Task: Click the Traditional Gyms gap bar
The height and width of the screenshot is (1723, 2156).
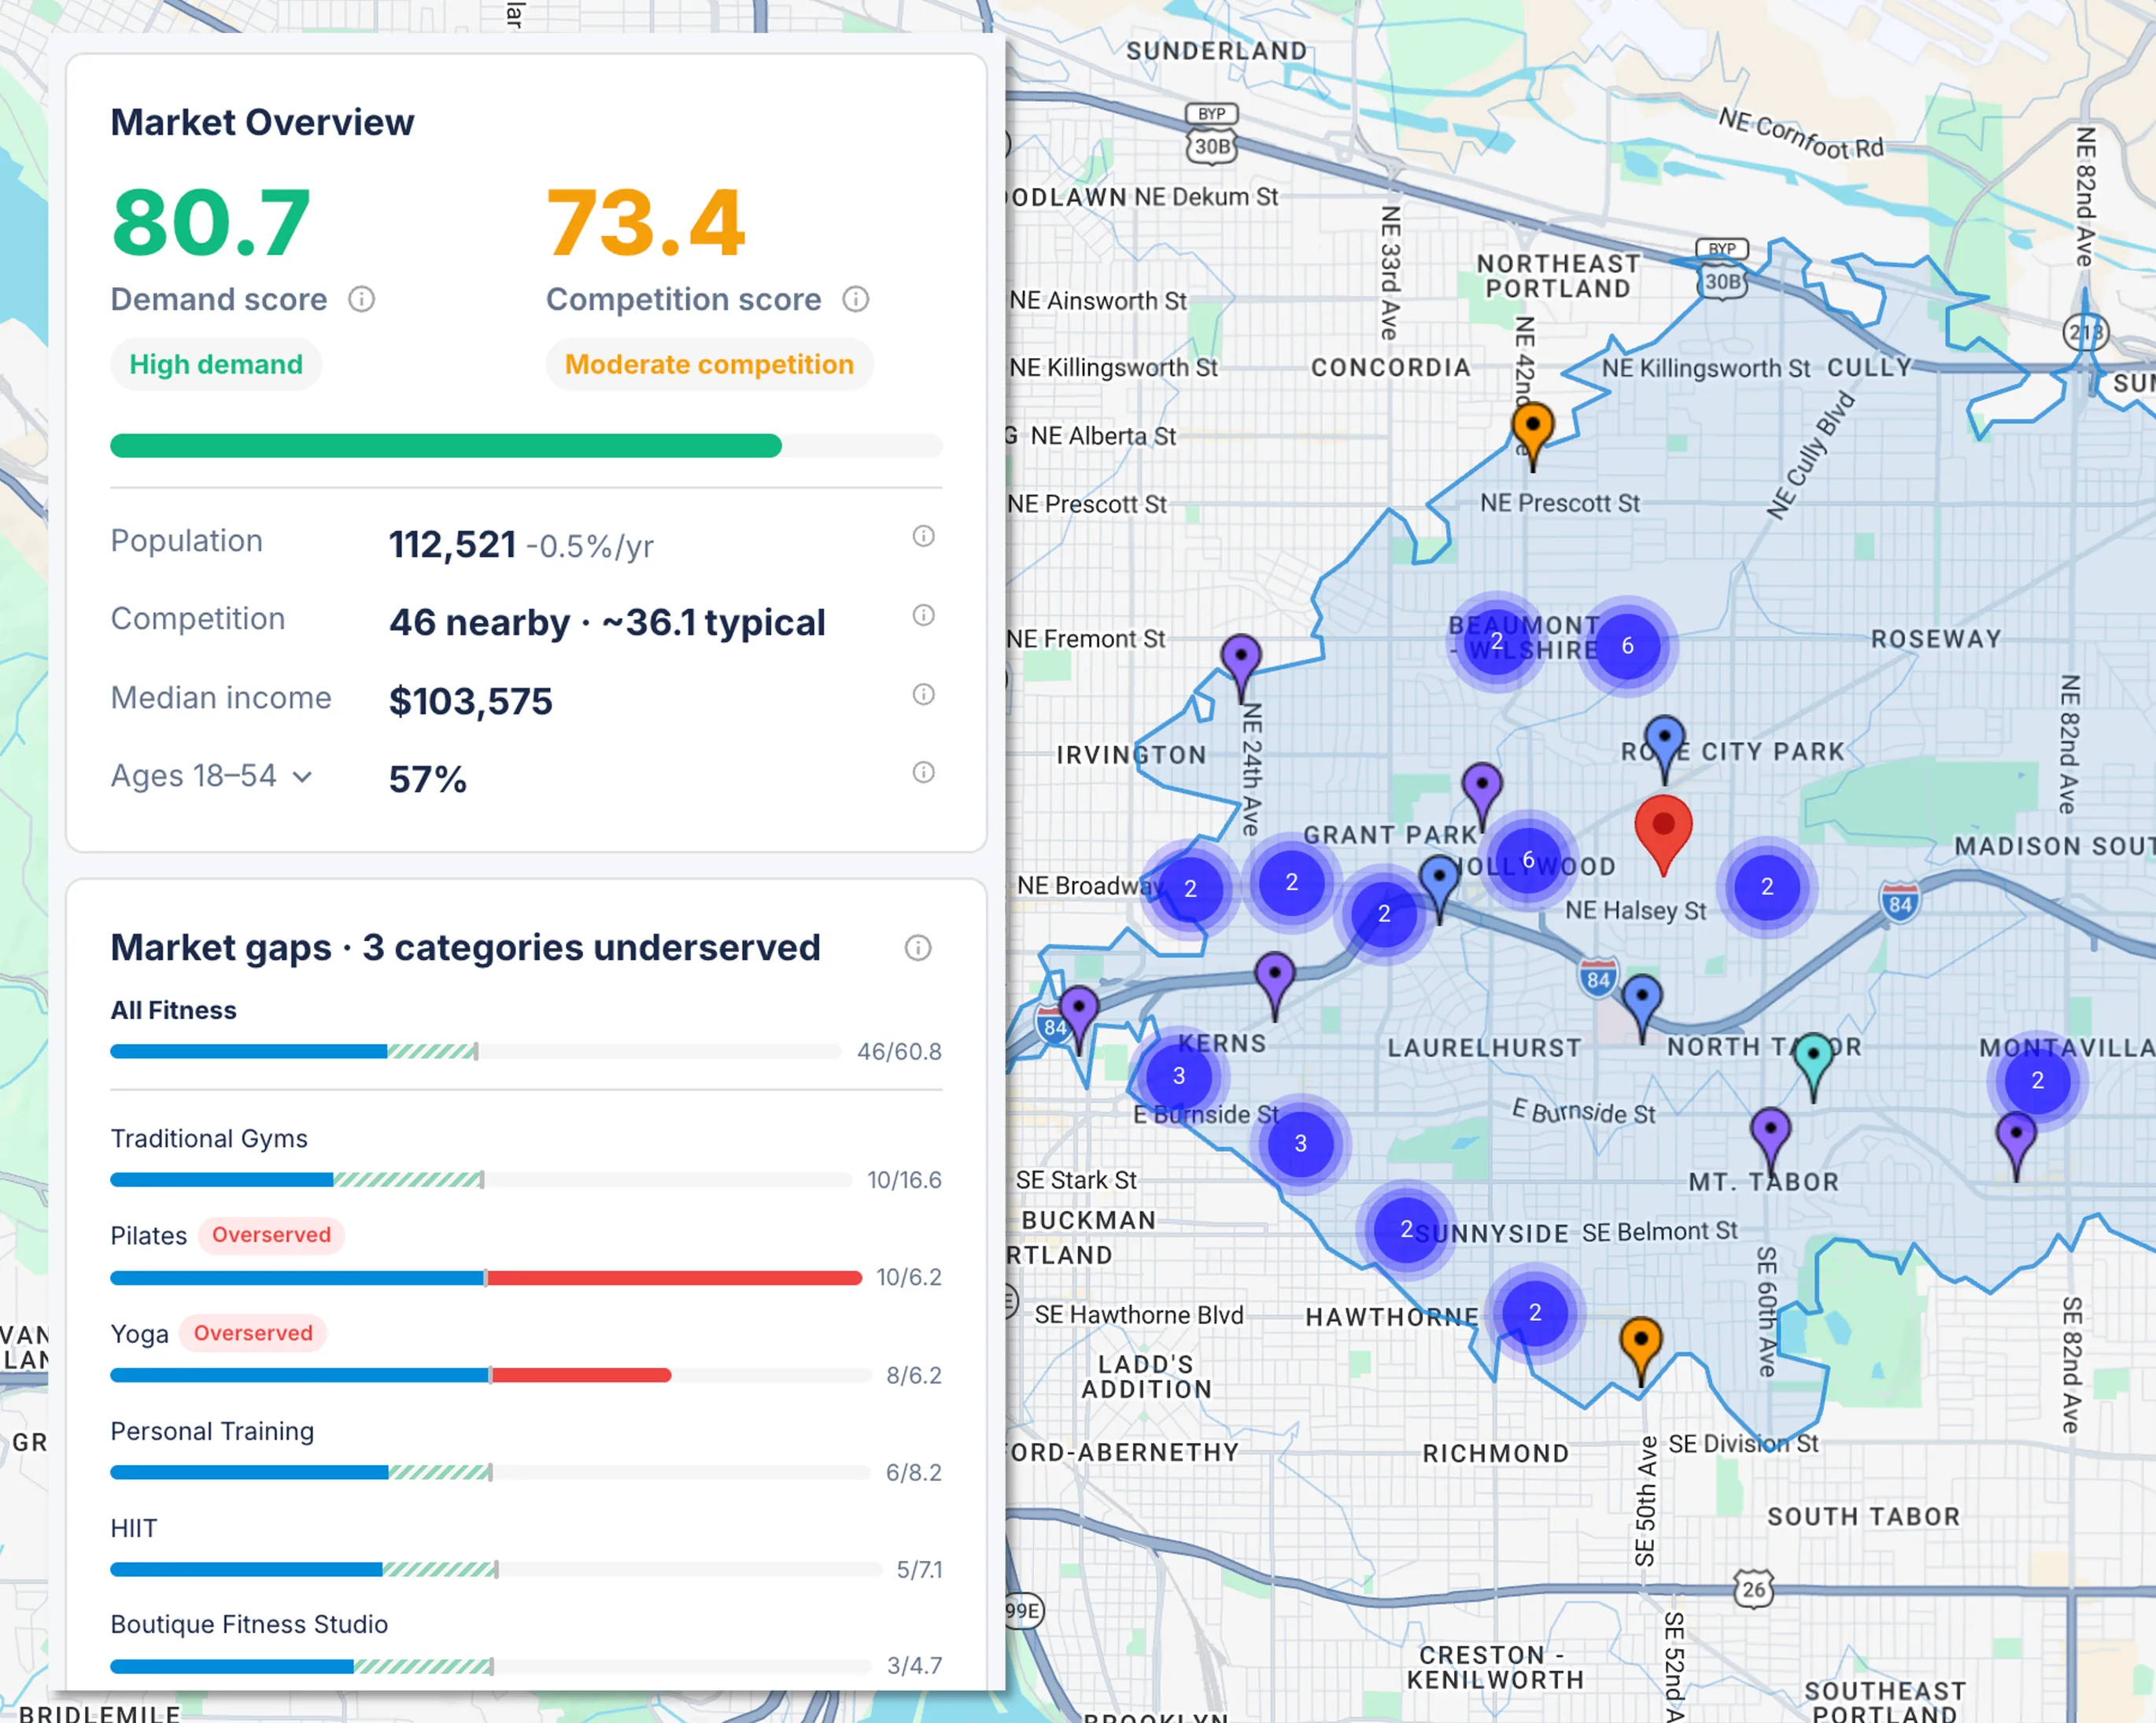Action: tap(481, 1180)
